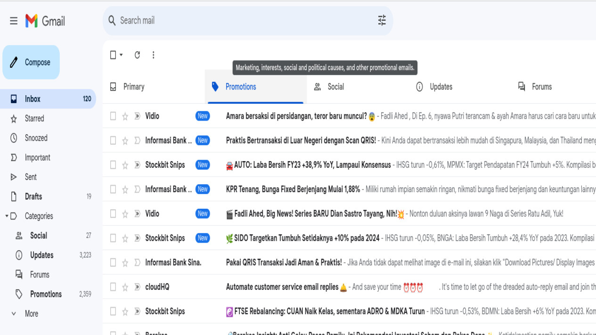Expand the More chevron in sidebar
Image resolution: width=596 pixels, height=335 pixels.
pyautogui.click(x=14, y=314)
